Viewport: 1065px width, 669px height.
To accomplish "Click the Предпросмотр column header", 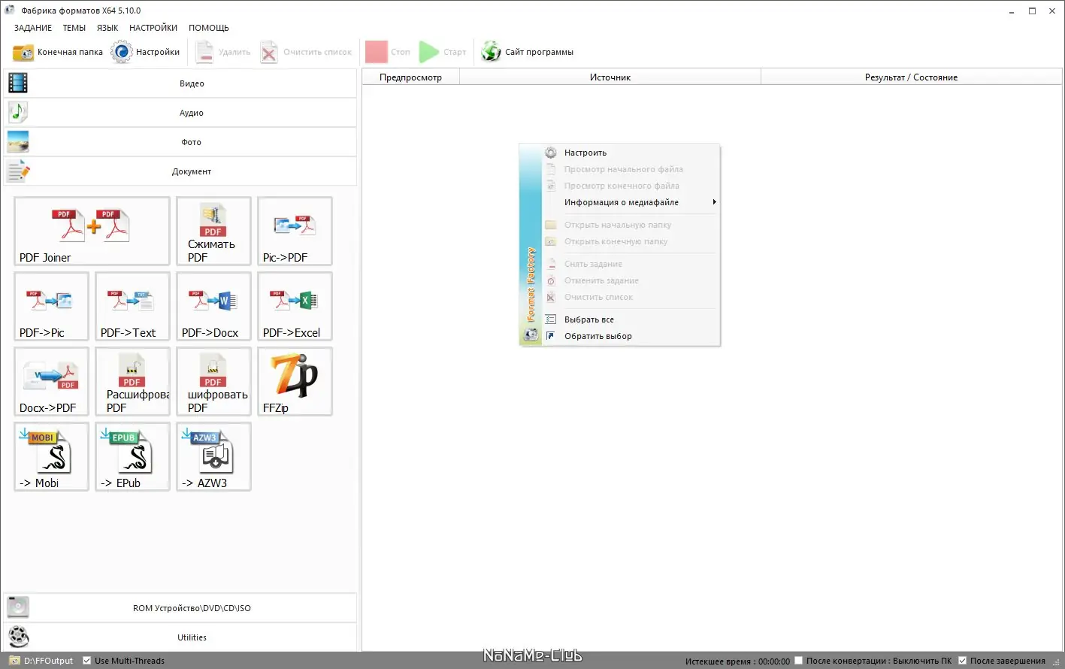I will (410, 77).
